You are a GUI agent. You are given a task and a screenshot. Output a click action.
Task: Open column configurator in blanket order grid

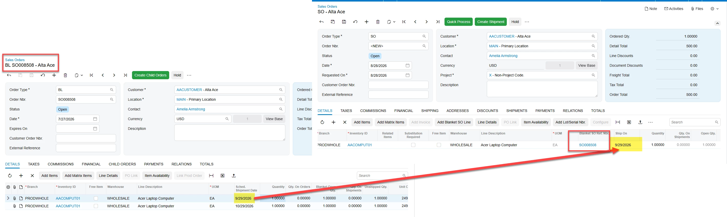[8, 187]
